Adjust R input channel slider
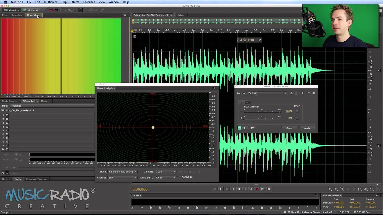Screen dimensions: 383x215 click(x=262, y=118)
